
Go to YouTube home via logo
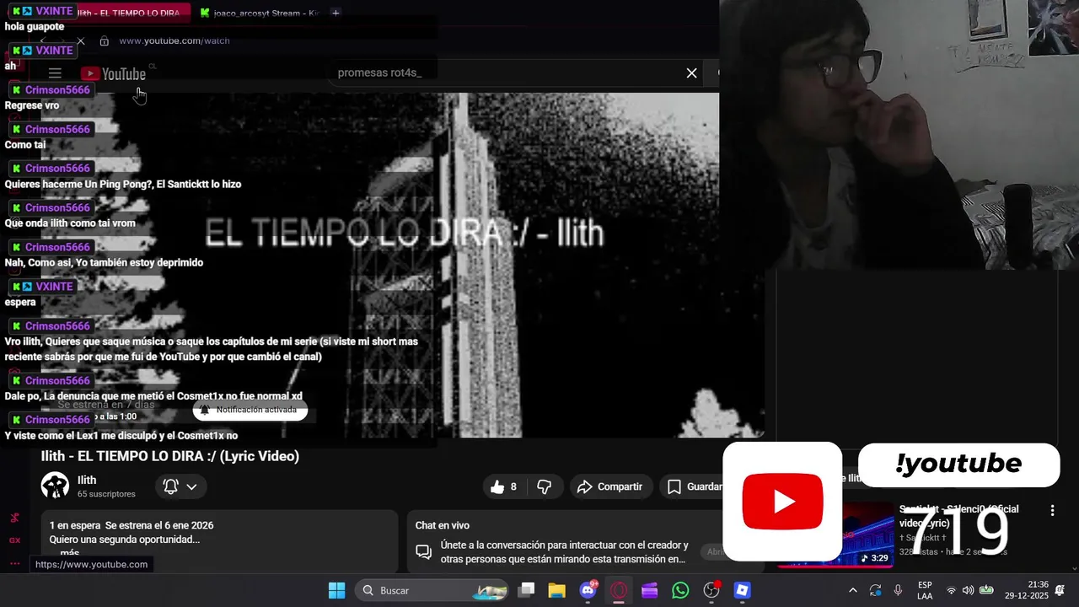click(114, 73)
